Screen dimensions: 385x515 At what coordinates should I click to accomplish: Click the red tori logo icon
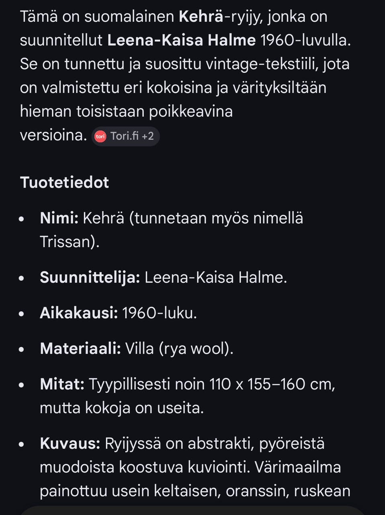click(x=100, y=136)
